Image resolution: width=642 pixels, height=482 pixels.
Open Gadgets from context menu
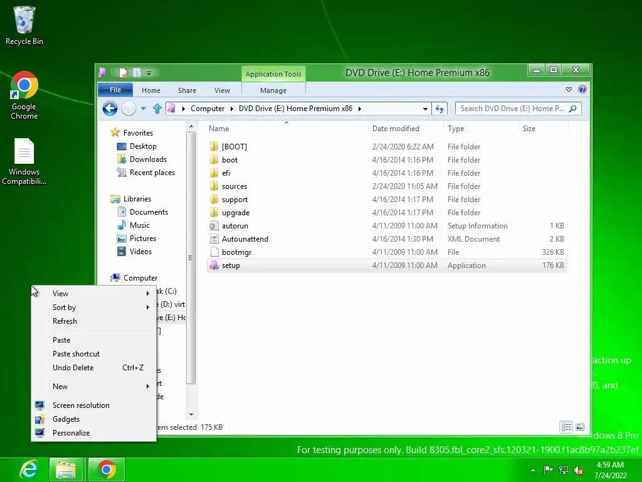94,419
